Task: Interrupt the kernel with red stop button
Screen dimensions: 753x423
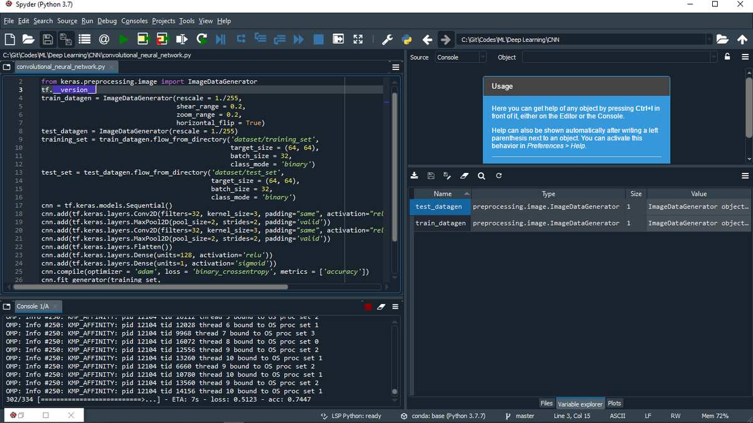Action: point(369,306)
